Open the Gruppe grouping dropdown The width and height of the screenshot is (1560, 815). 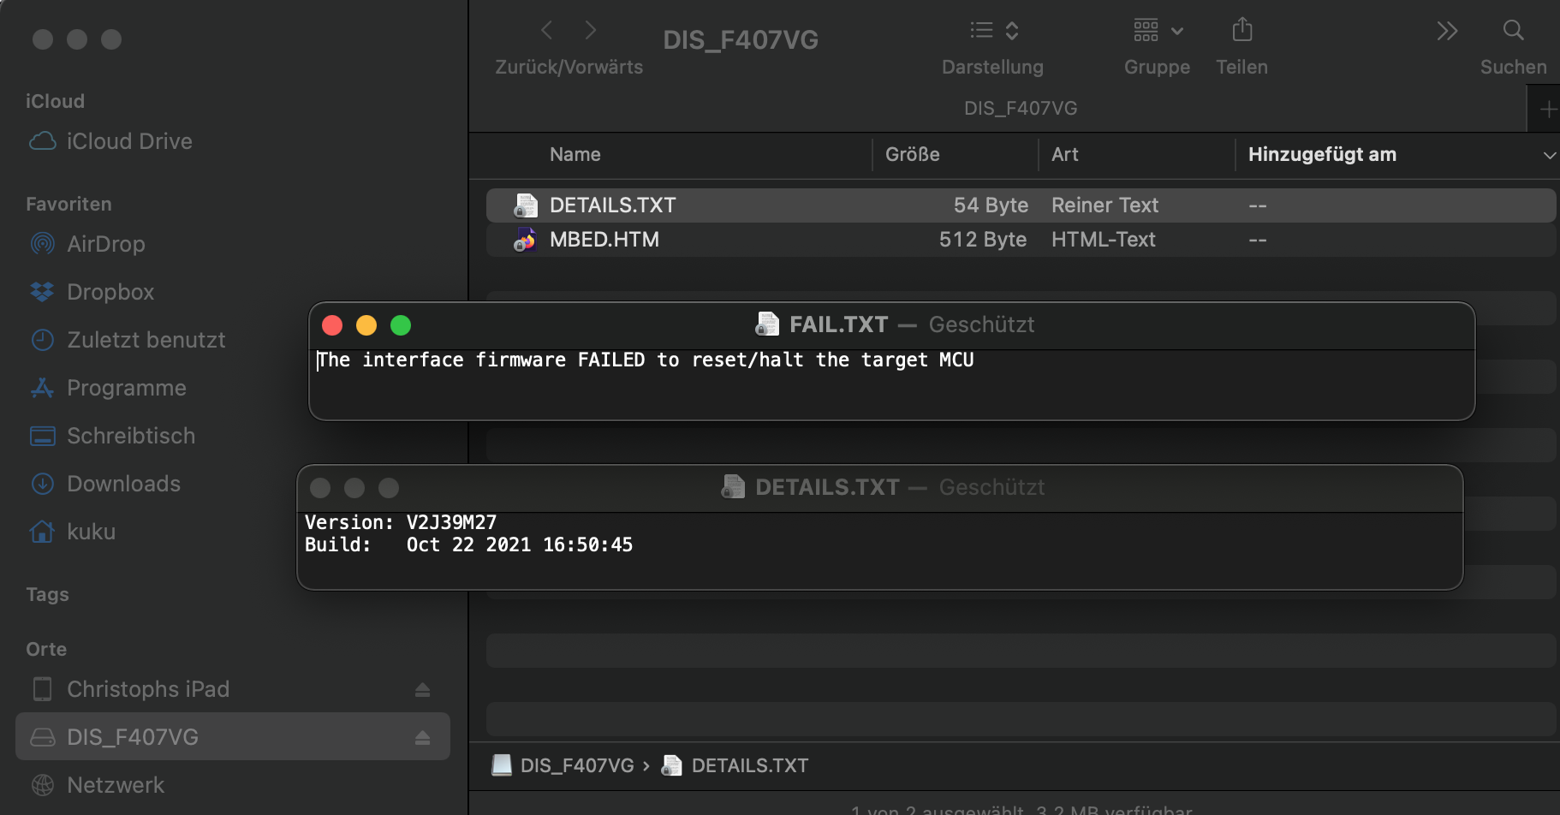pos(1158,31)
